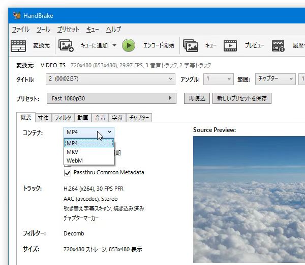The image size is (305, 265).
Task: Click the 変換元 toolbar label
Action: pyautogui.click(x=41, y=46)
